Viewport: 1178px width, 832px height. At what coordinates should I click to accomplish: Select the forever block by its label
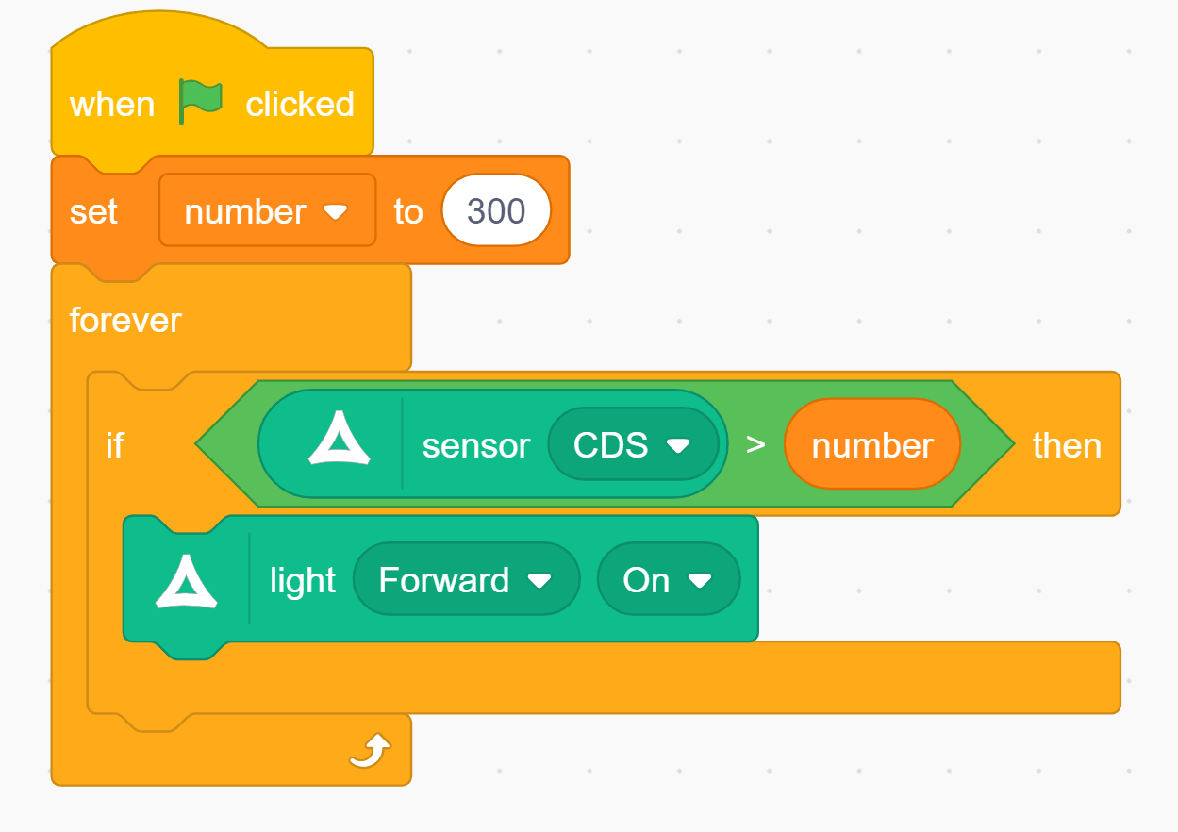pyautogui.click(x=125, y=320)
